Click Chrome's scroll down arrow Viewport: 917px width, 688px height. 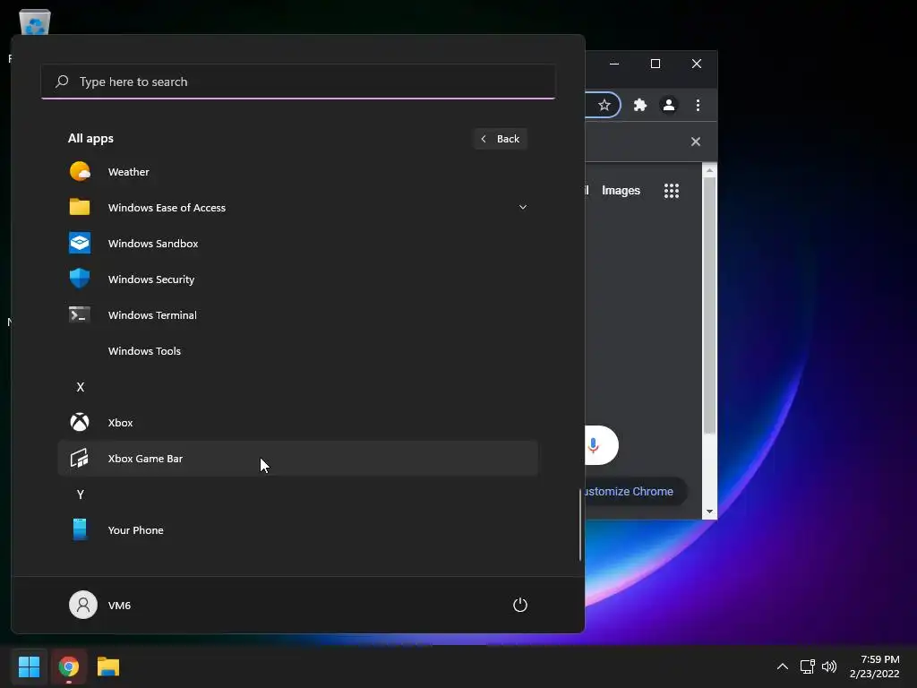click(x=709, y=512)
